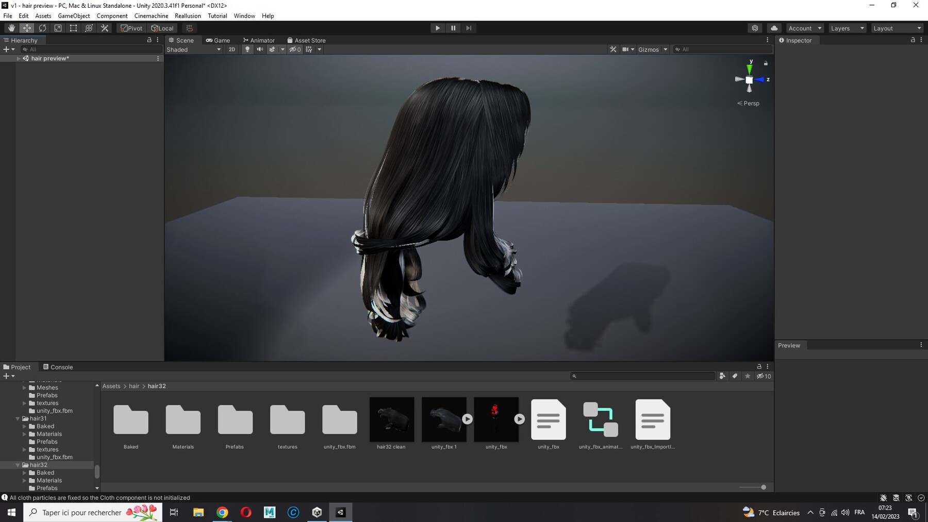This screenshot has width=928, height=522.
Task: Switch to the Animator tab
Action: [259, 40]
